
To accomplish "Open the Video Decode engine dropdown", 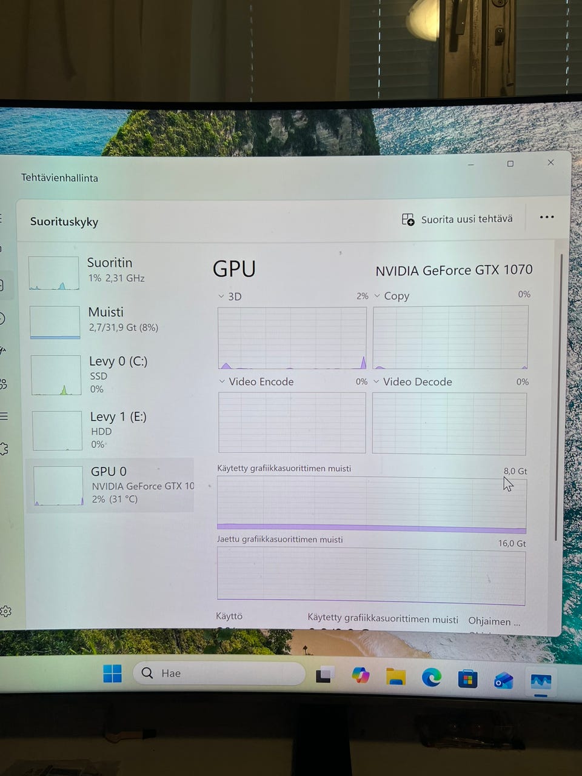I will (376, 381).
